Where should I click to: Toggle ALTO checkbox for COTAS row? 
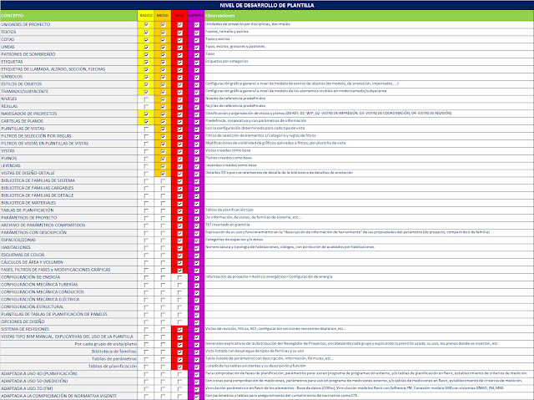(x=180, y=39)
